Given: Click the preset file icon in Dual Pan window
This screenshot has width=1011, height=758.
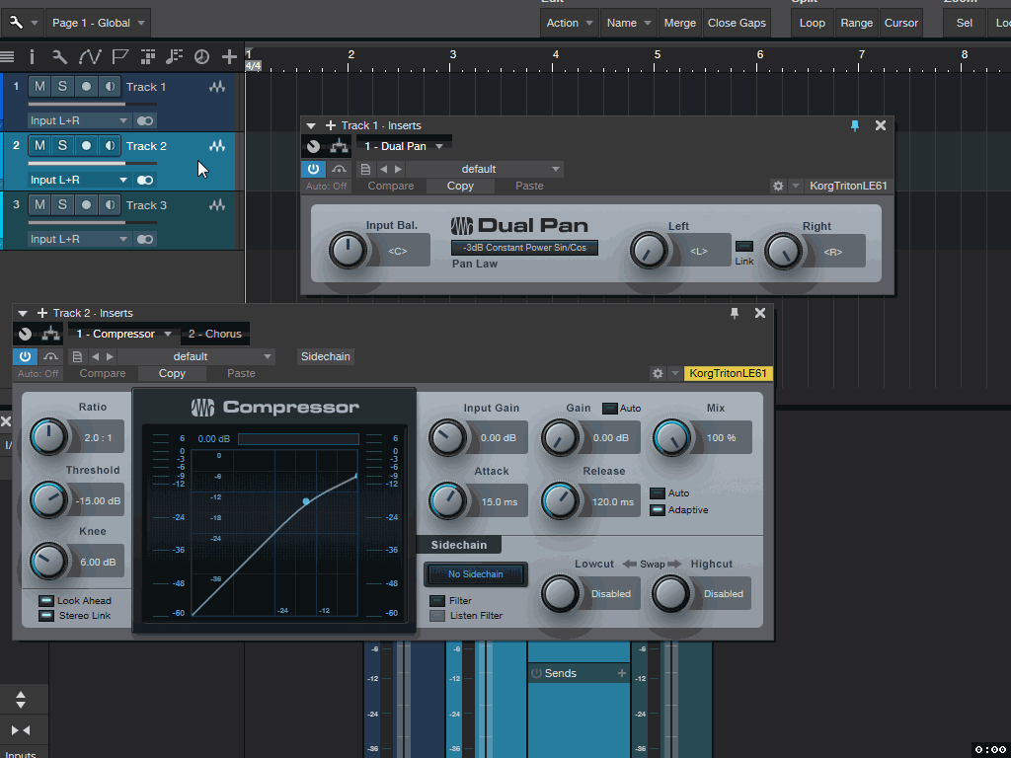Looking at the screenshot, I should tap(365, 170).
